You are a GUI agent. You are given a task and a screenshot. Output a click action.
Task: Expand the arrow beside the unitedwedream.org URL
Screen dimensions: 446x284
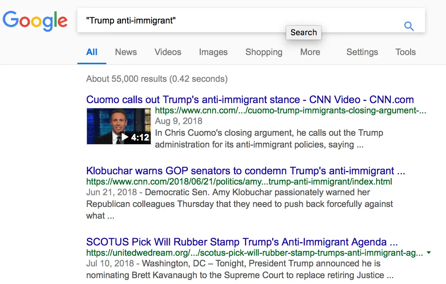click(x=429, y=253)
